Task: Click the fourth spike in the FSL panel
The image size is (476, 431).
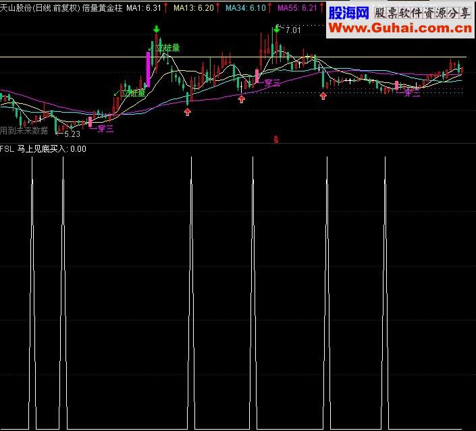Action: 253,293
